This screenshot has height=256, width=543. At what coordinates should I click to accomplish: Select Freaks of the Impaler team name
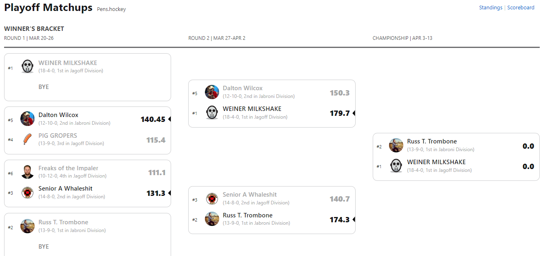click(x=68, y=168)
